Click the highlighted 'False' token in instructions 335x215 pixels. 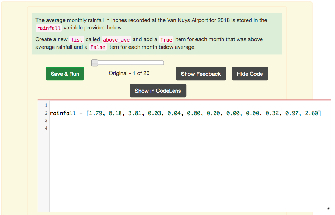coord(98,47)
